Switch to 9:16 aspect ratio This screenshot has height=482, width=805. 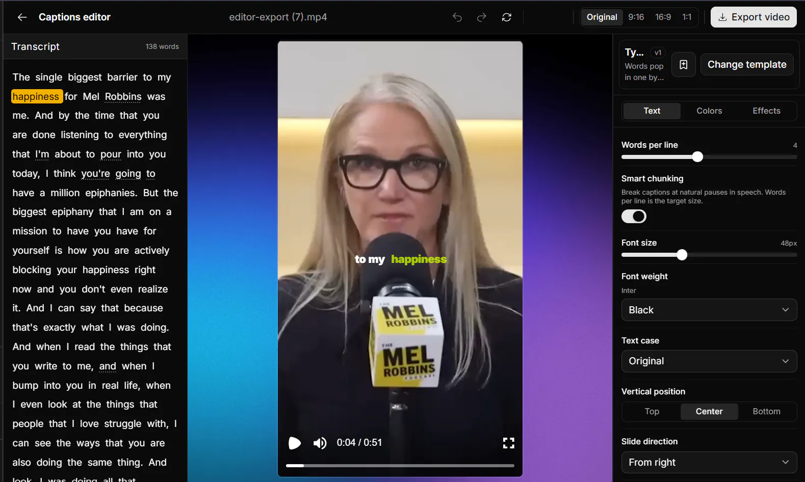(636, 17)
